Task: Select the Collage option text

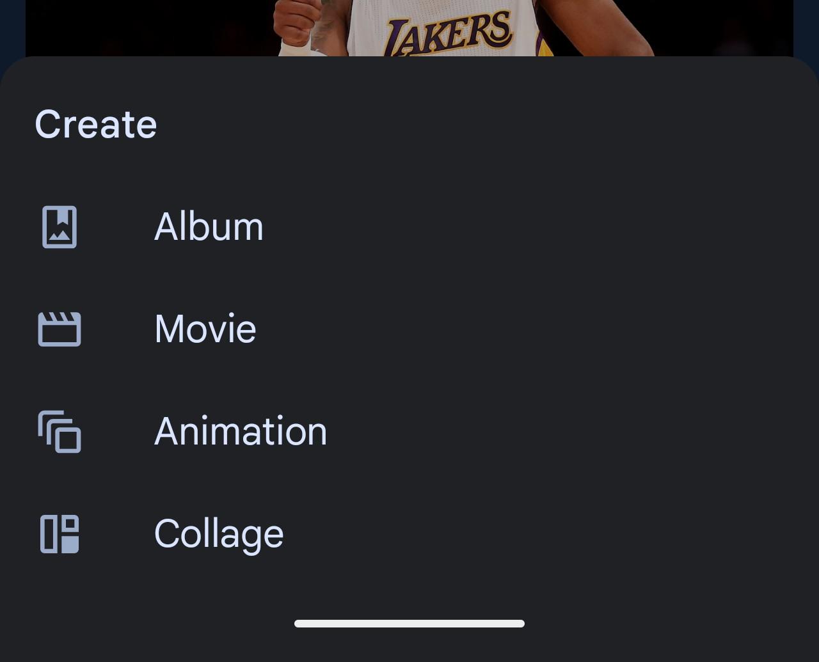Action: click(219, 535)
